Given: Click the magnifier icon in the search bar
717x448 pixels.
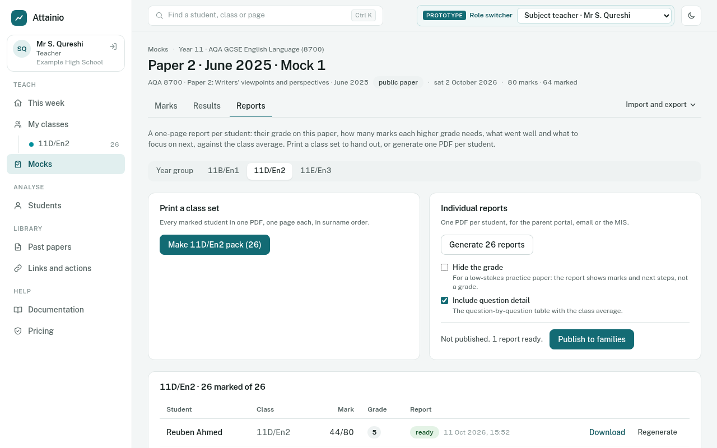Looking at the screenshot, I should (160, 16).
